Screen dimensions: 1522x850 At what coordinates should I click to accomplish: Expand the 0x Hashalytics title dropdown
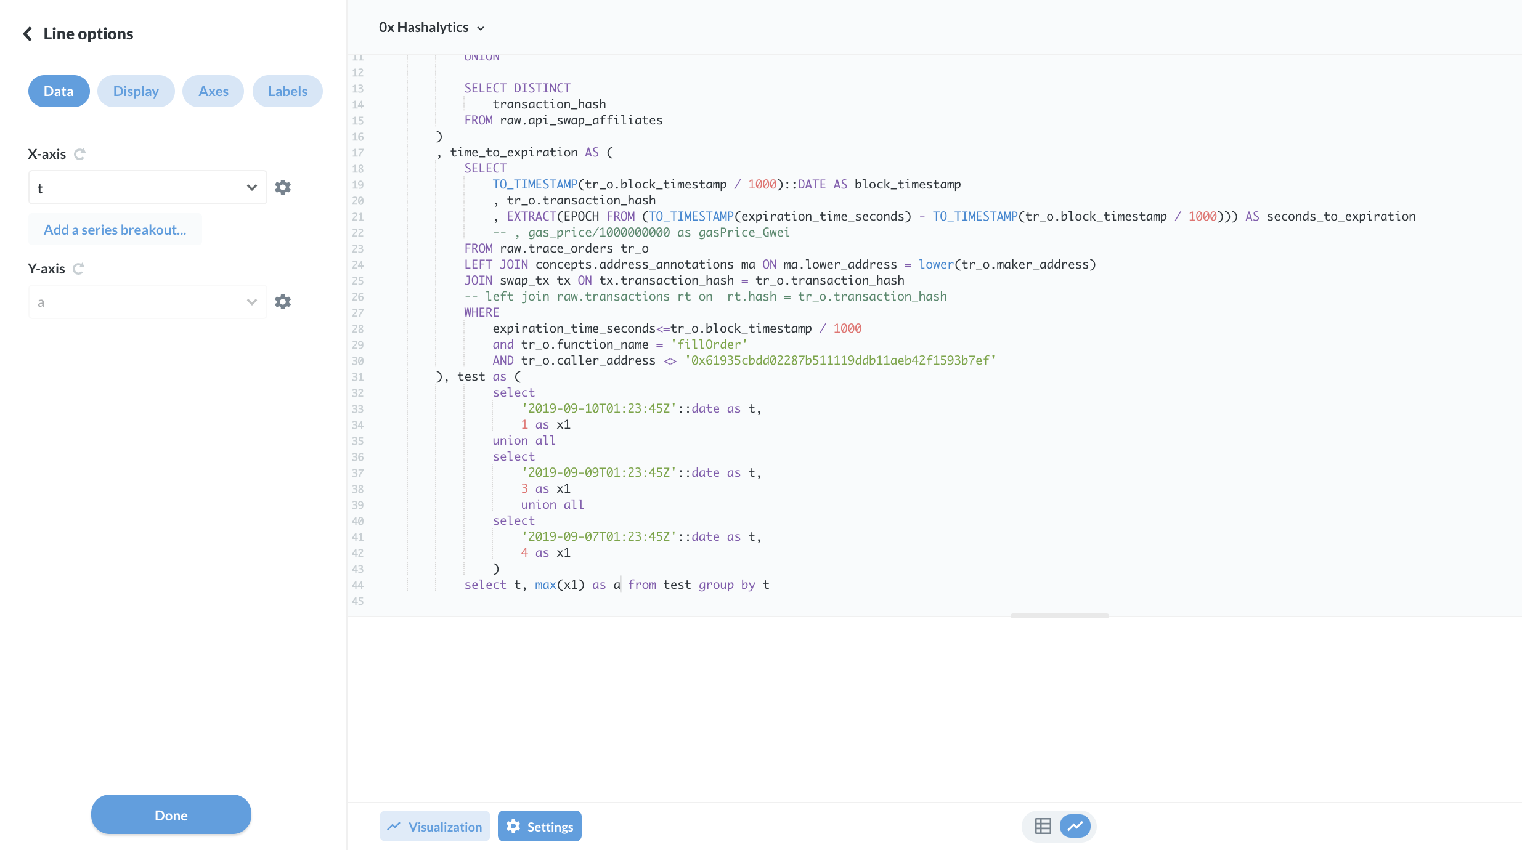482,27
